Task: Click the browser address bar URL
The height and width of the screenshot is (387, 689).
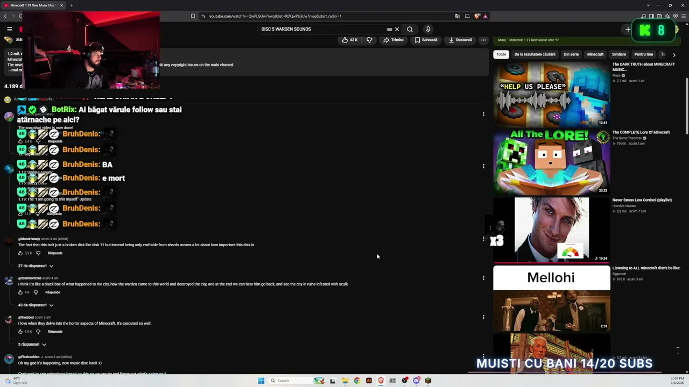Action: (275, 16)
